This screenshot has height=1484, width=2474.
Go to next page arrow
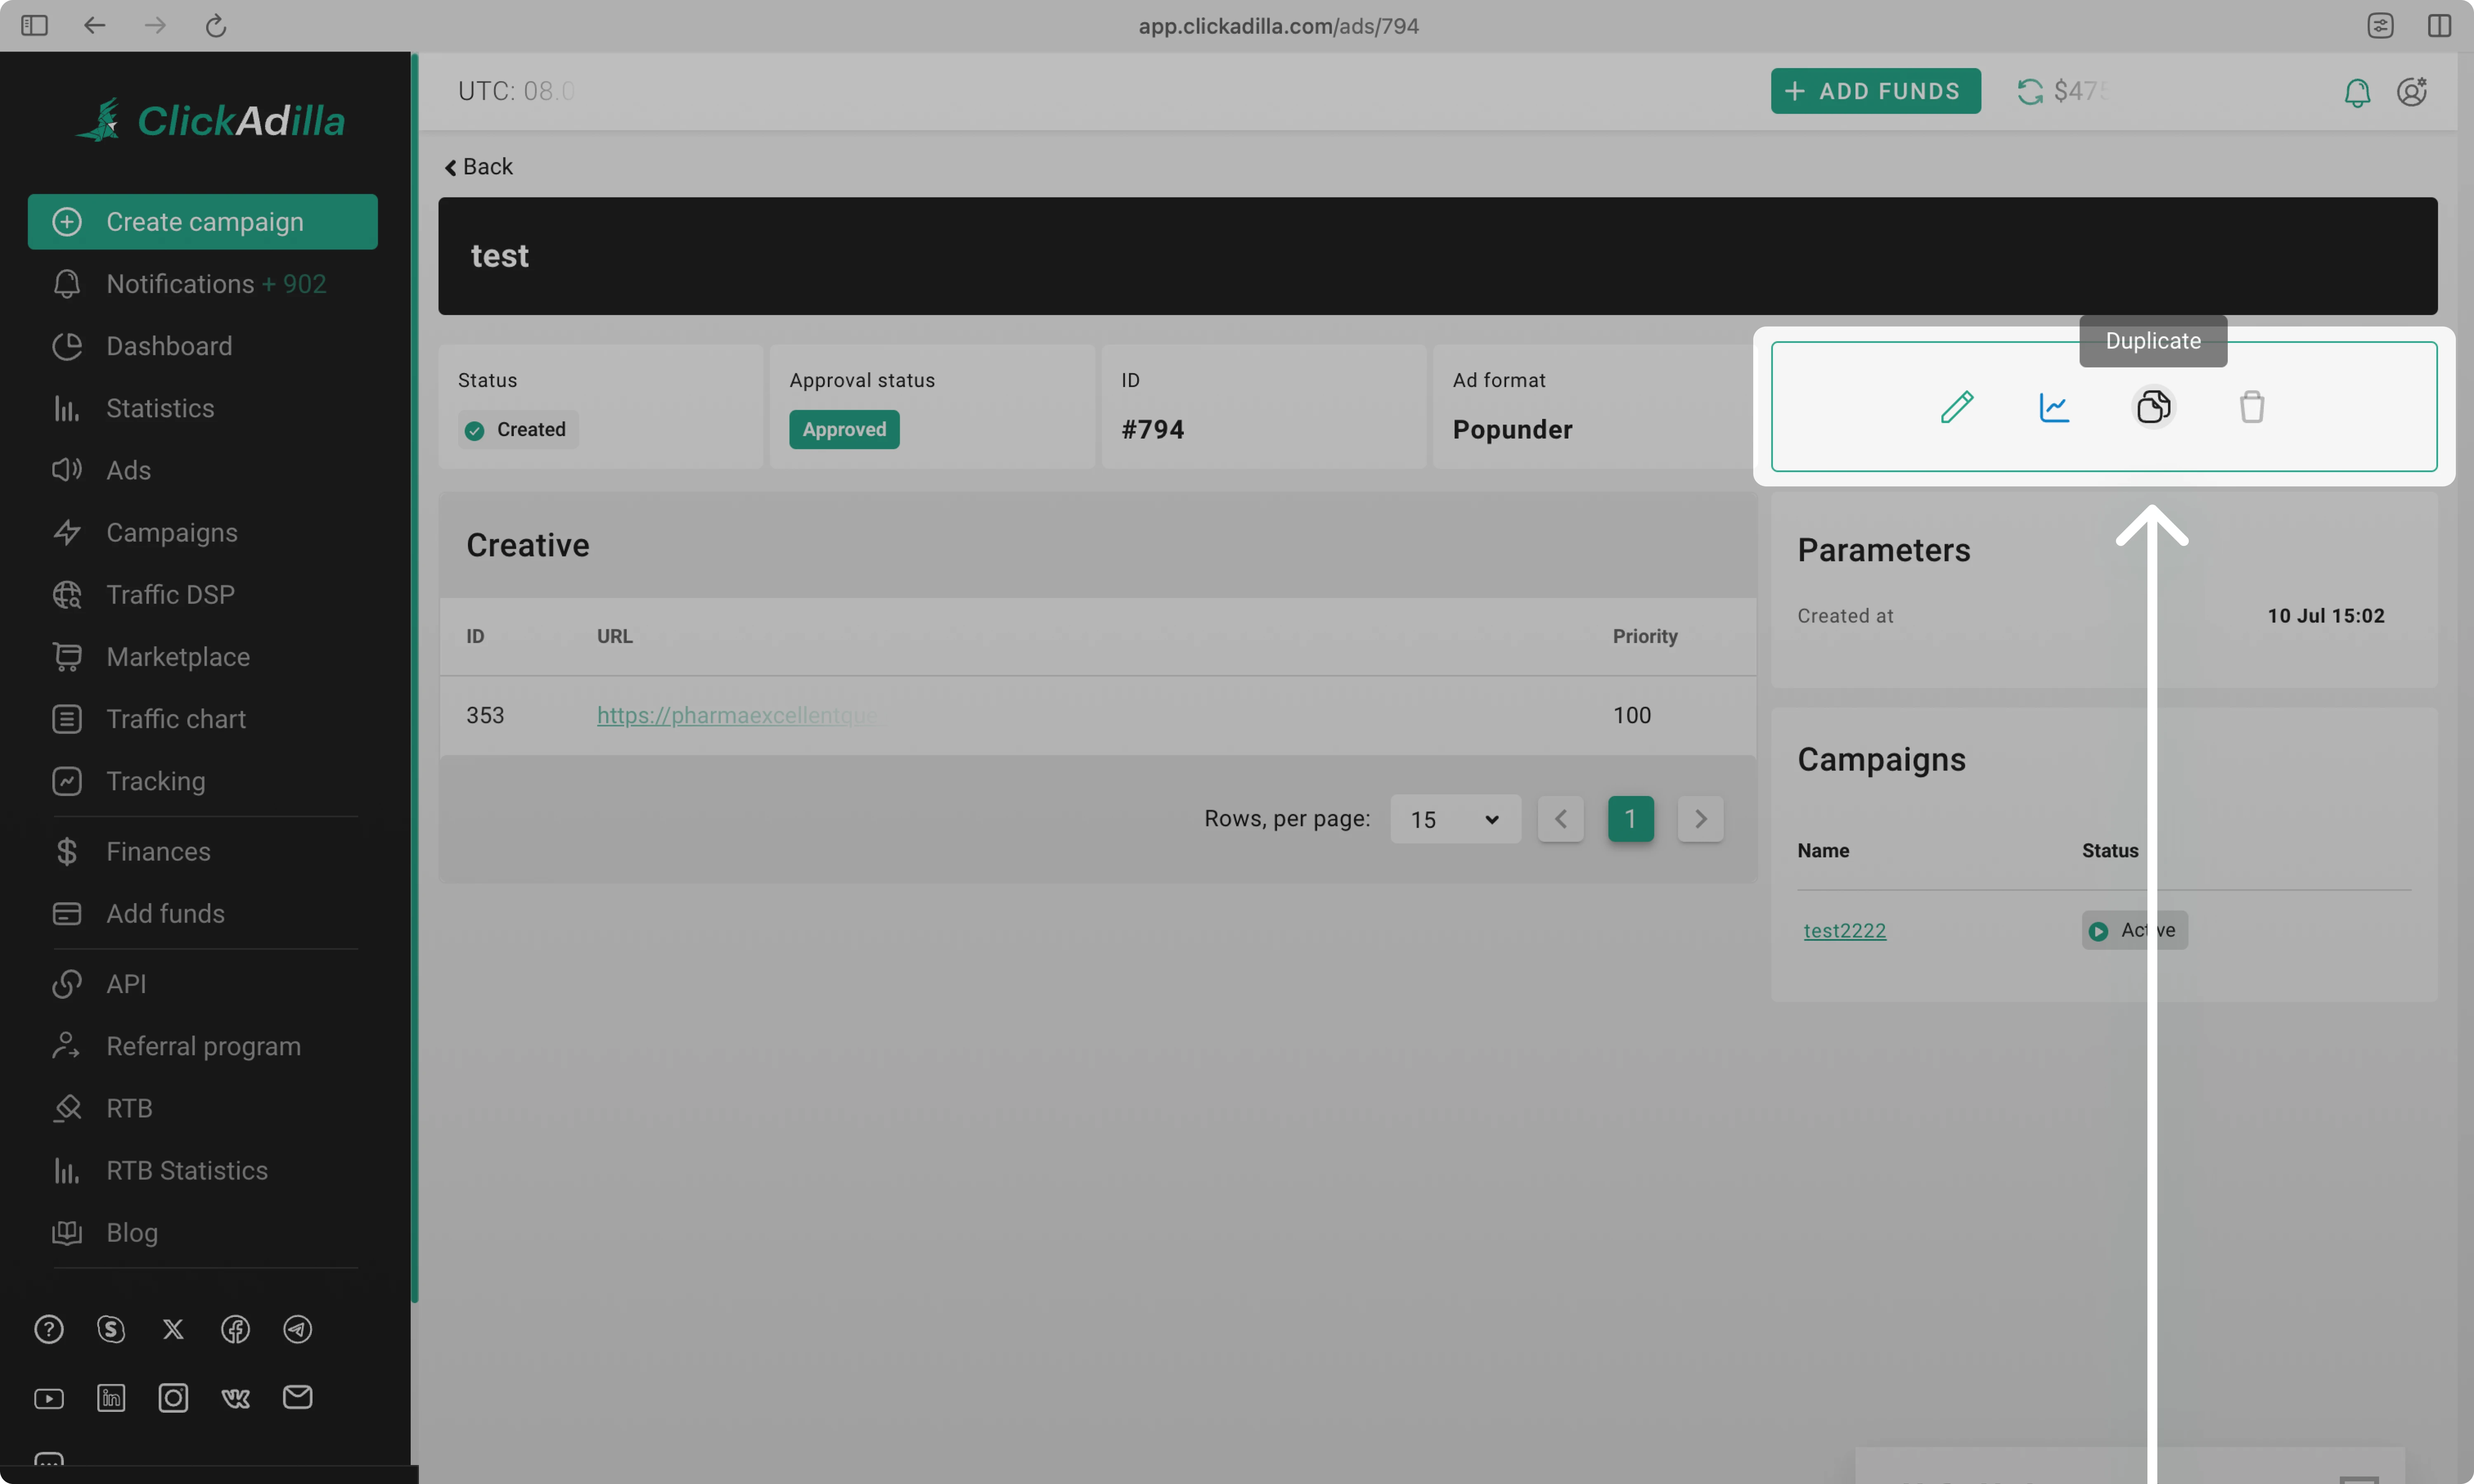click(1700, 819)
